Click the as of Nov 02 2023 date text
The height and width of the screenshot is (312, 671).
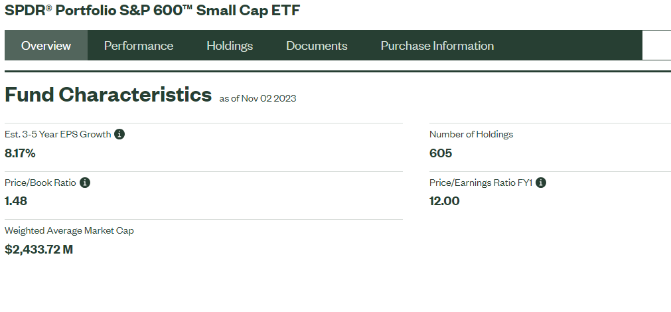pyautogui.click(x=258, y=98)
